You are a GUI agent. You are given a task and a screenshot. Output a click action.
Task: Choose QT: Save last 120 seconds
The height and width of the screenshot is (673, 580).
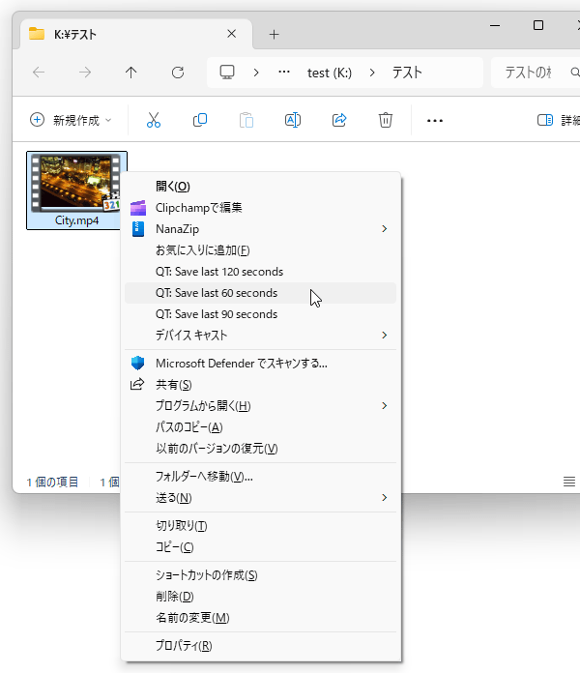click(260, 272)
